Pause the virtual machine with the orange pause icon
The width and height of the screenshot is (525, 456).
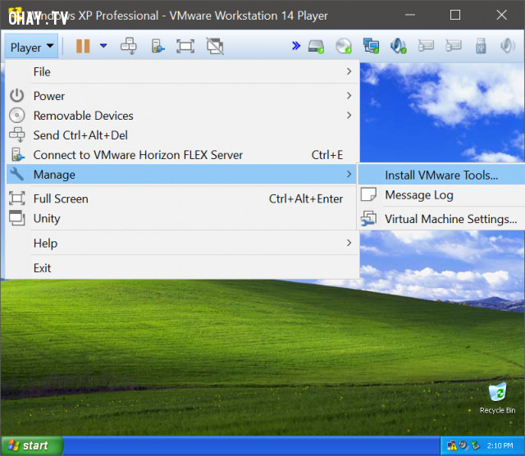[x=83, y=46]
